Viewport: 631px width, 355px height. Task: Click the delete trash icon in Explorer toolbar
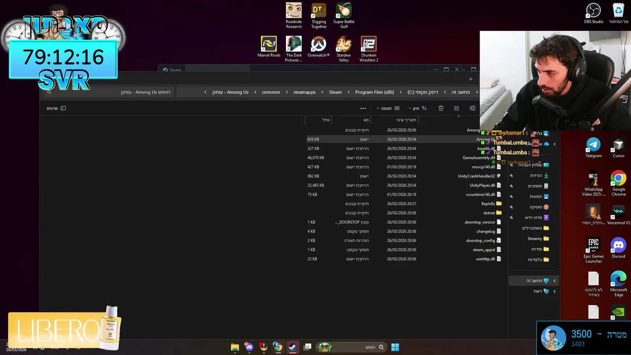click(x=441, y=108)
